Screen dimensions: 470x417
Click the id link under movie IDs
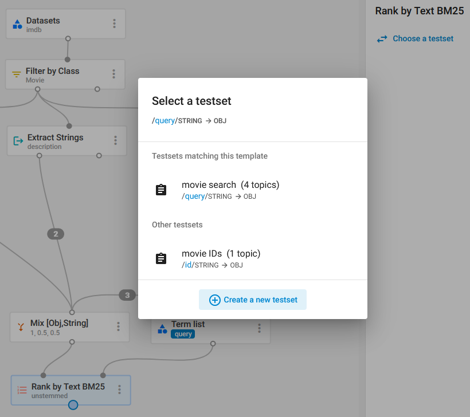point(188,265)
